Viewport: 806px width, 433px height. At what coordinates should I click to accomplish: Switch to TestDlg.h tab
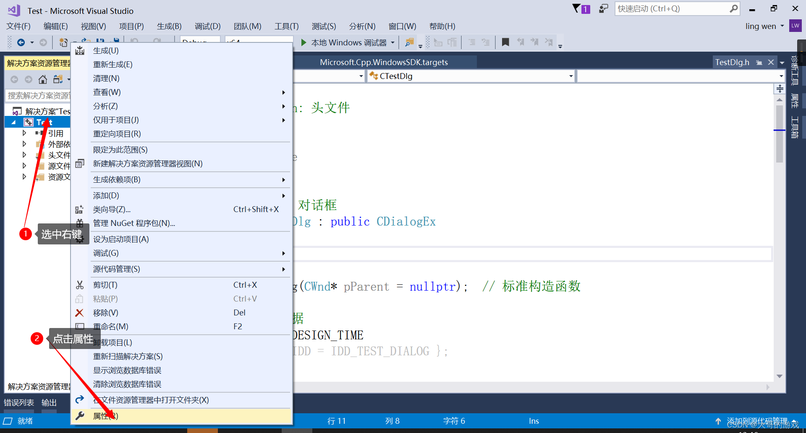(732, 63)
